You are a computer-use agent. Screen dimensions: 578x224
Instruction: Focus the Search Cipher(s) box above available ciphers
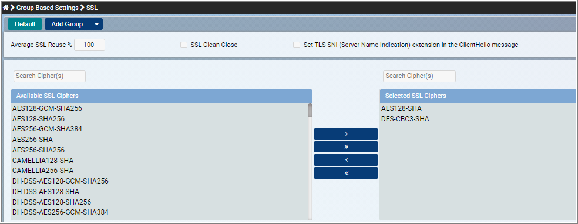49,76
